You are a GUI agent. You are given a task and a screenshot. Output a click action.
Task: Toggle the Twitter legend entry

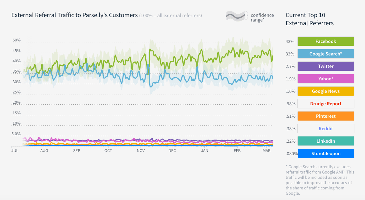(x=326, y=66)
